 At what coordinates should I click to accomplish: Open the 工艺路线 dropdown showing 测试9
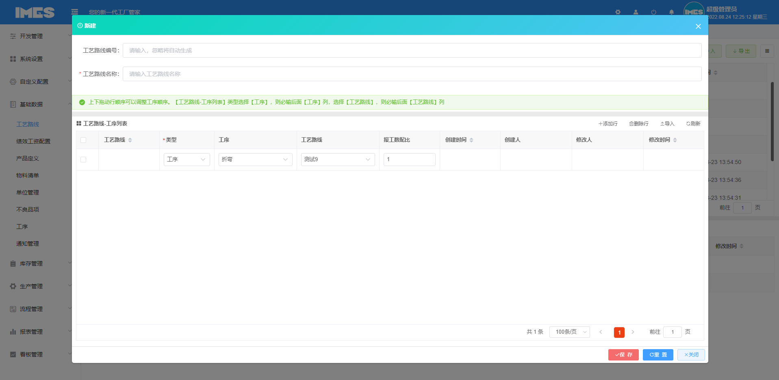[338, 160]
